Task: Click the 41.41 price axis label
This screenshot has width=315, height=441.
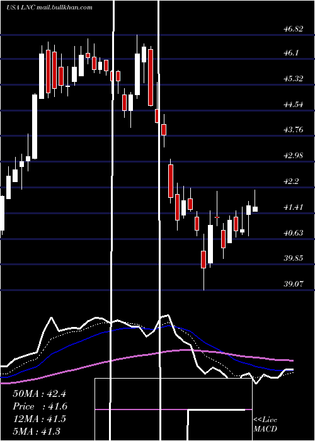Action: pos(294,207)
